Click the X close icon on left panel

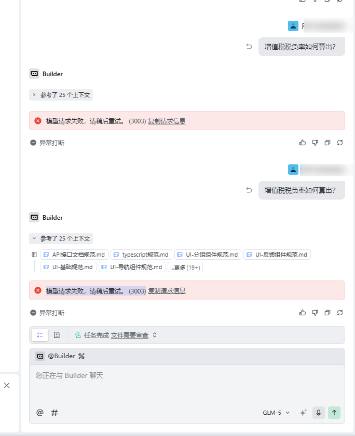coord(7,385)
